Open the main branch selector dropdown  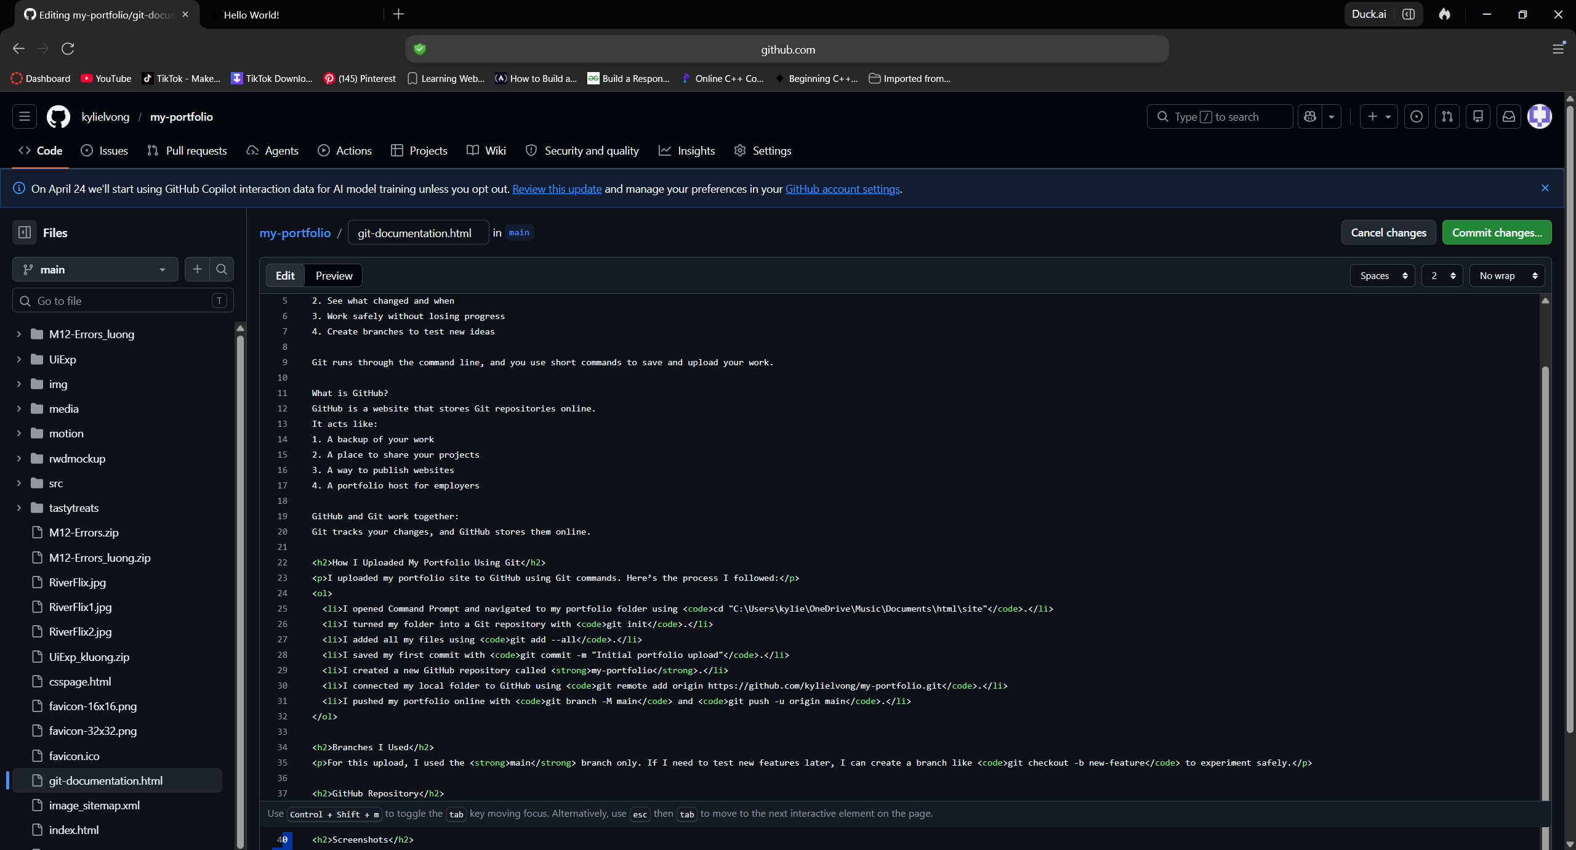click(x=95, y=269)
